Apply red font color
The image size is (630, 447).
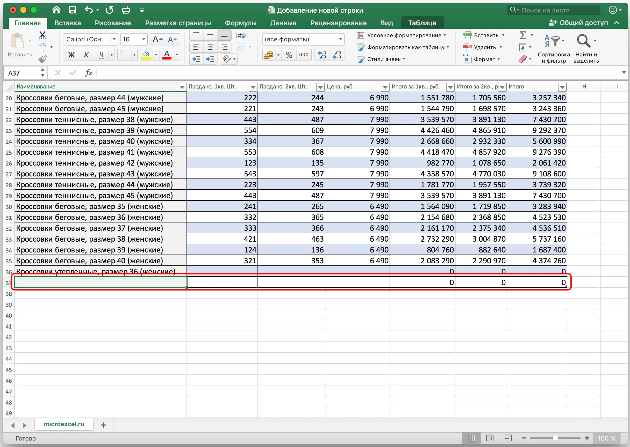point(167,55)
